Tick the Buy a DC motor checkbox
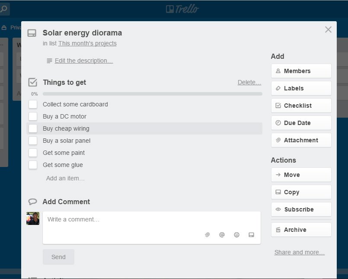The image size is (348, 279). (x=33, y=116)
